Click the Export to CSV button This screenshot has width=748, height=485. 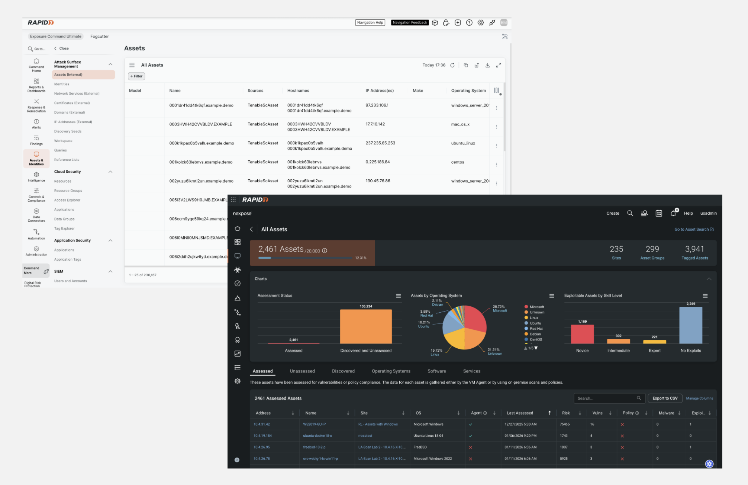pos(665,398)
